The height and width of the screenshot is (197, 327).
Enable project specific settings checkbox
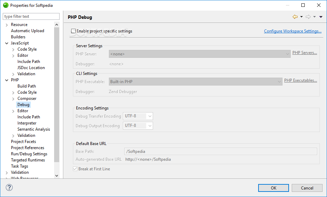(73, 31)
